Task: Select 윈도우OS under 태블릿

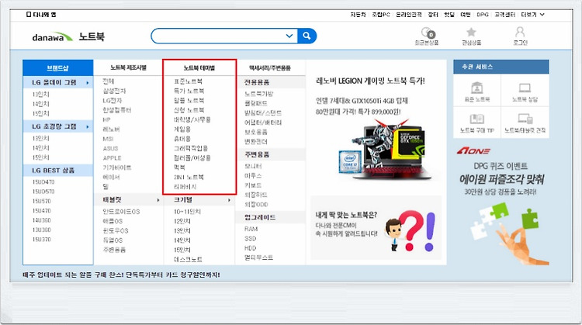Action: click(x=116, y=231)
